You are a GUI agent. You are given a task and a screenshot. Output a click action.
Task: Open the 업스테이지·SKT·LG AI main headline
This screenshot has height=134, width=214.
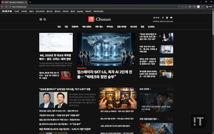tap(105, 74)
